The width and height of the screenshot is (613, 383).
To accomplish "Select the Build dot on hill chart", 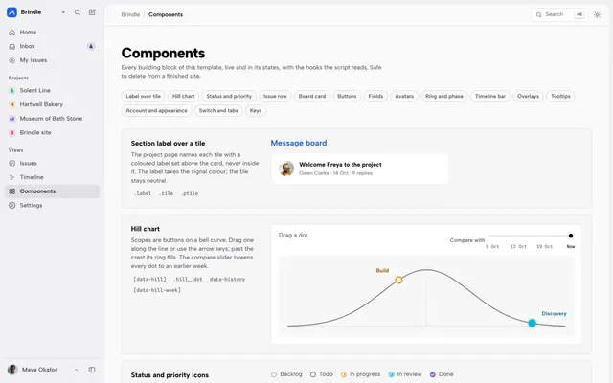I will point(398,280).
